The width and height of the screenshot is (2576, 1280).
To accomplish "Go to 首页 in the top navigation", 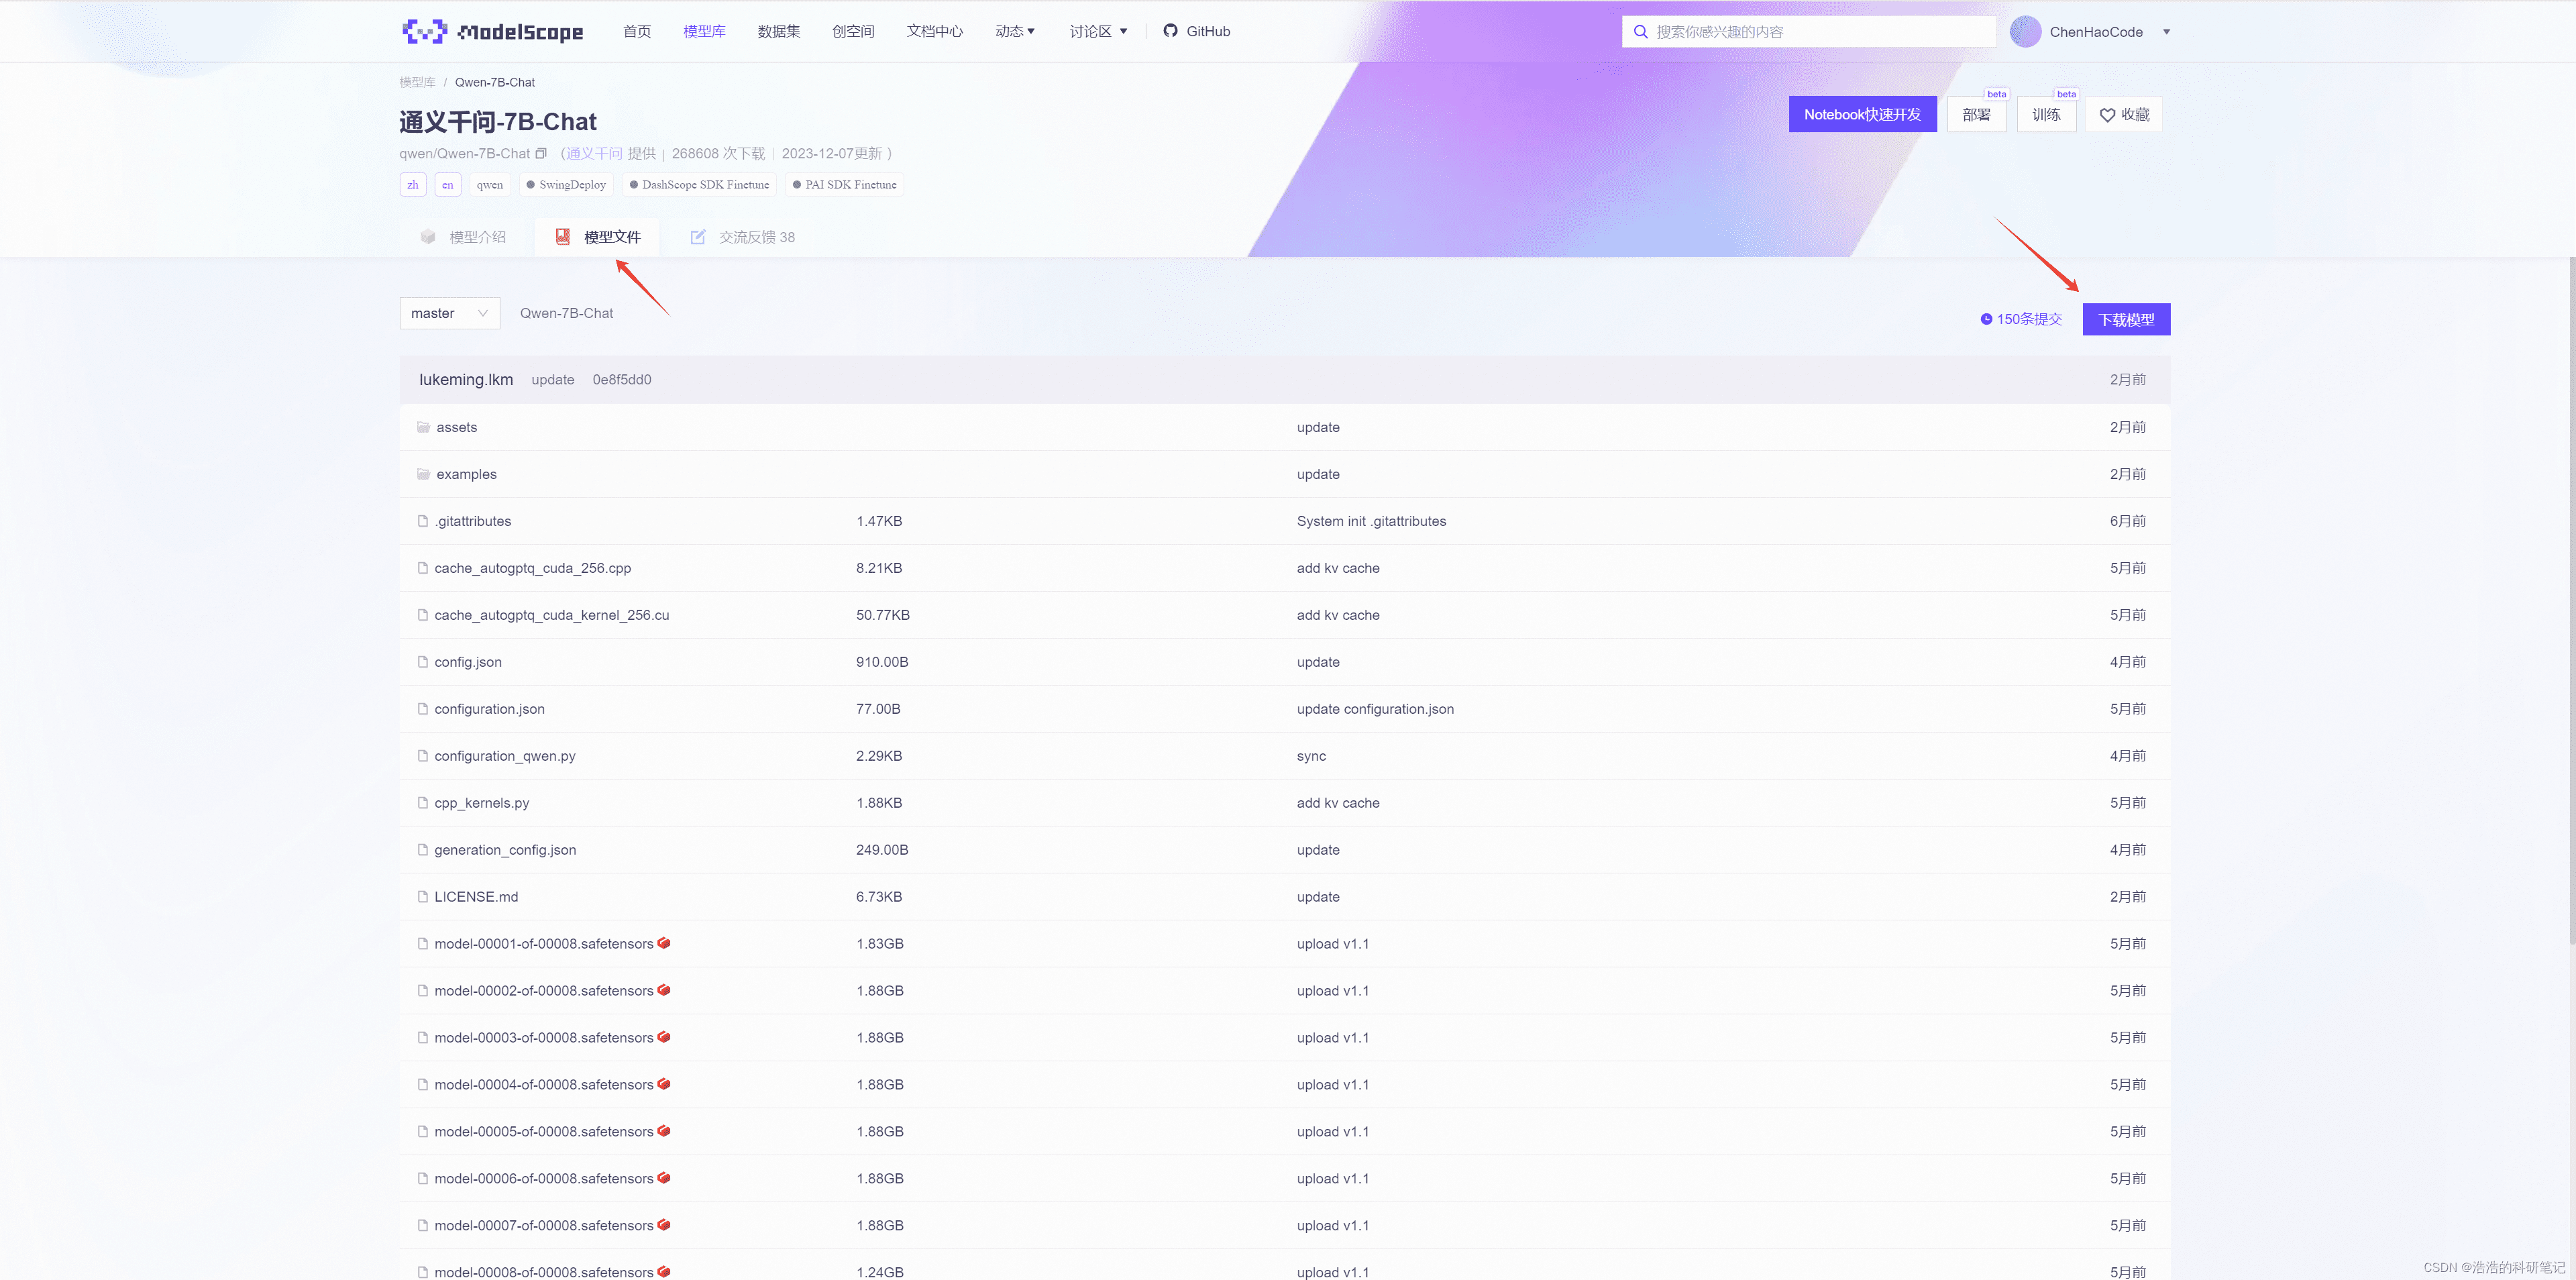I will (x=637, y=31).
